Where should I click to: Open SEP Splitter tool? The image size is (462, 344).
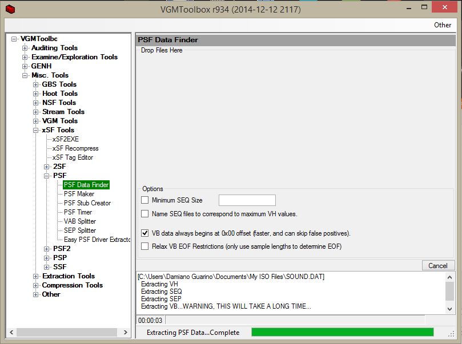pyautogui.click(x=80, y=230)
